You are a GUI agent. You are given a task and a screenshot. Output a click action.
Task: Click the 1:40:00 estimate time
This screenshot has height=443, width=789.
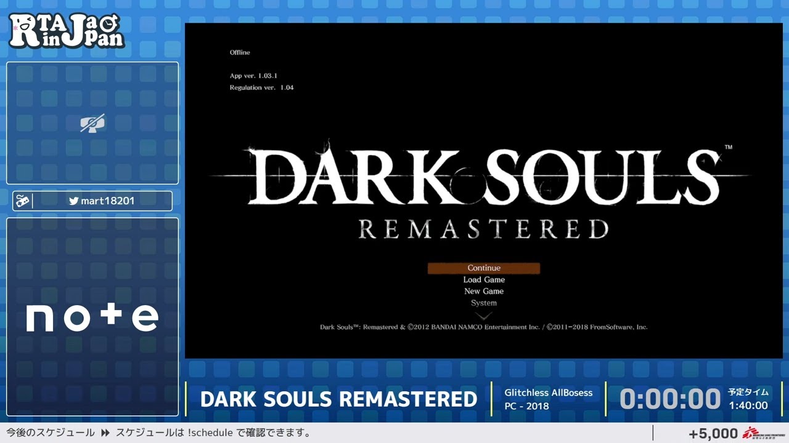click(x=748, y=405)
